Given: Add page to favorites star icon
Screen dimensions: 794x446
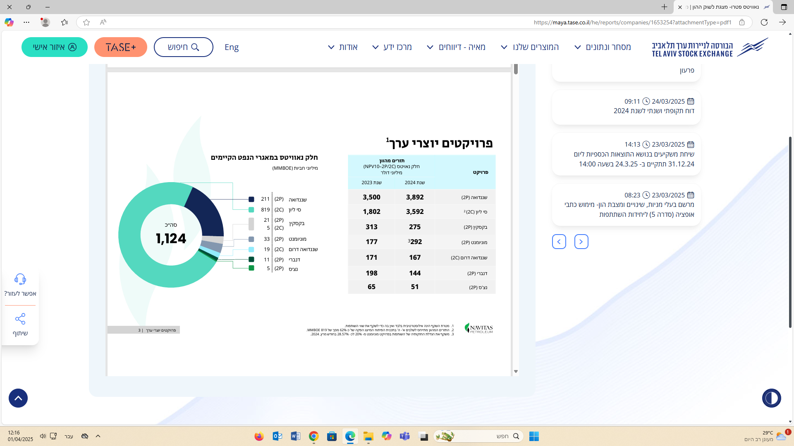Looking at the screenshot, I should click(x=86, y=22).
